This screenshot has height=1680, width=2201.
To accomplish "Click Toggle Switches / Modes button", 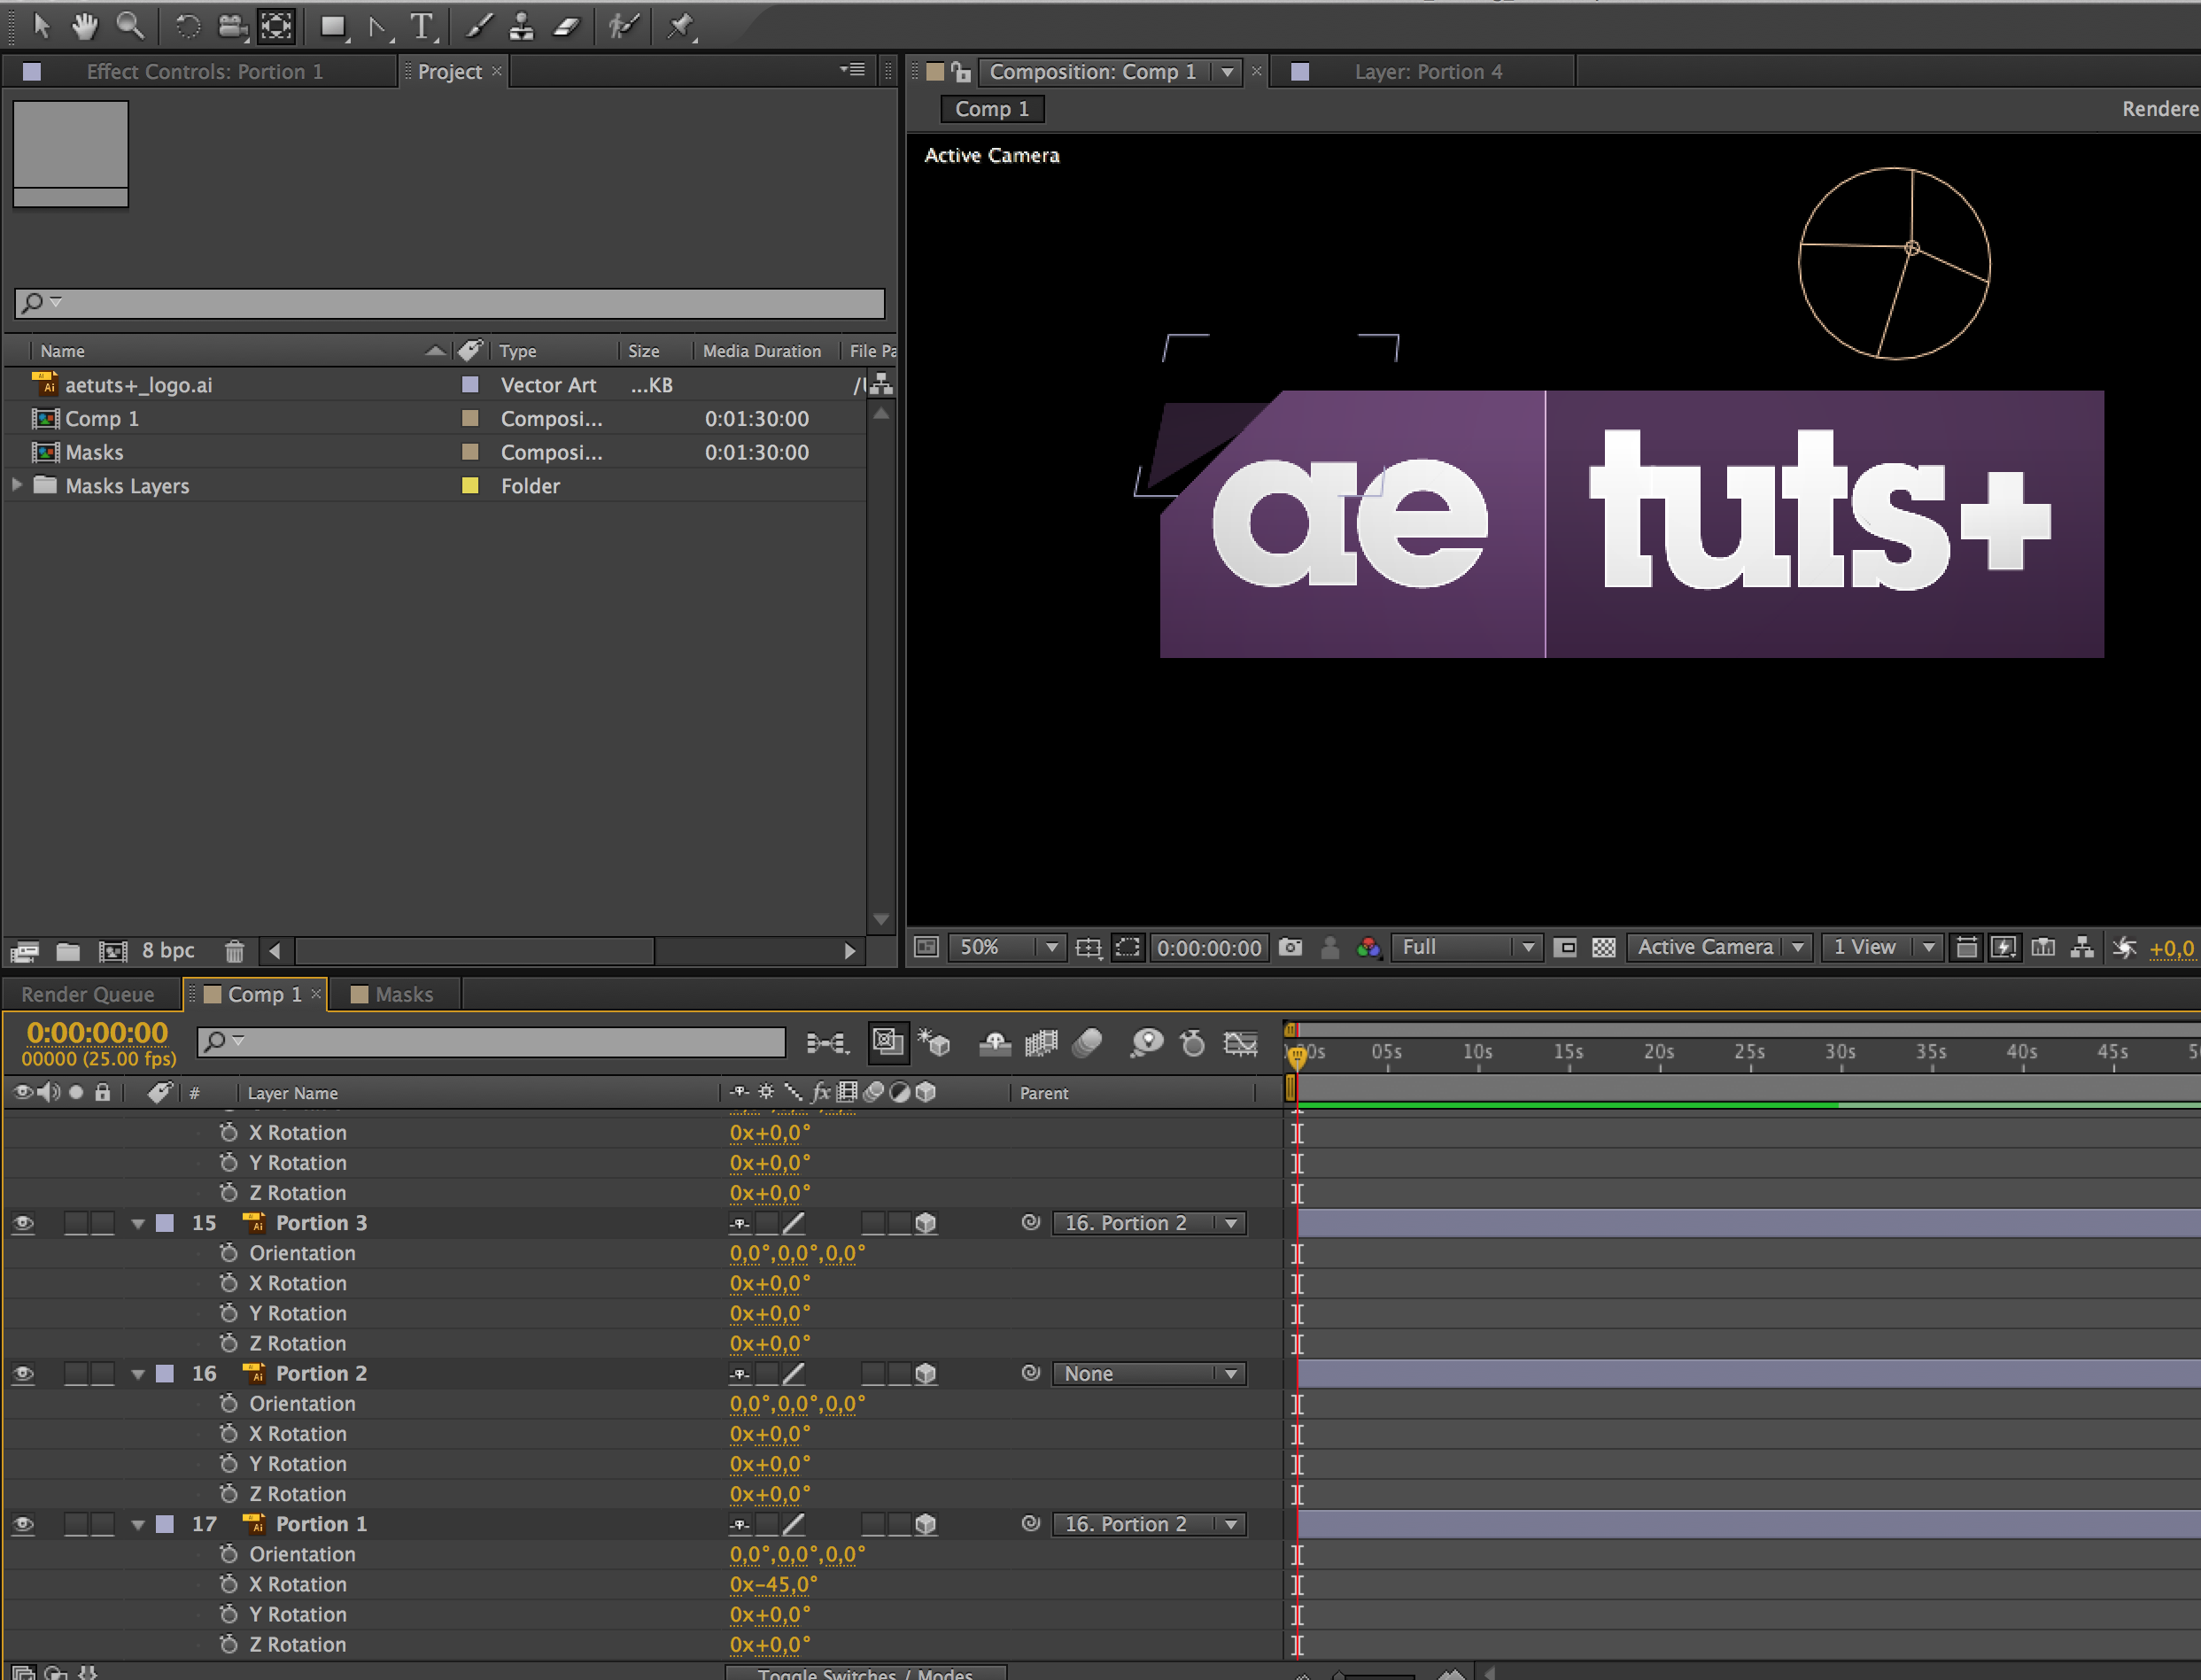I will 865,1674.
